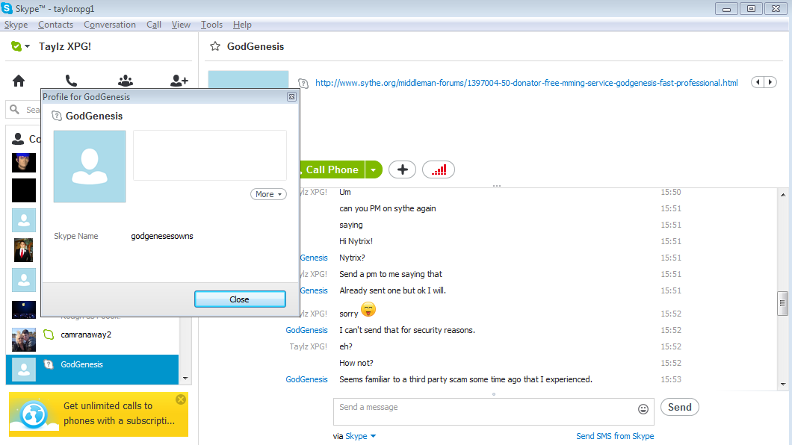
Task: Click the status icon beside GodGenesis contact
Action: point(49,364)
